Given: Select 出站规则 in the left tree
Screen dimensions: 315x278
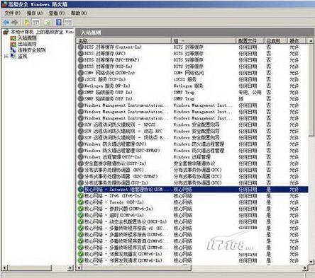Looking at the screenshot, I should 27,44.
